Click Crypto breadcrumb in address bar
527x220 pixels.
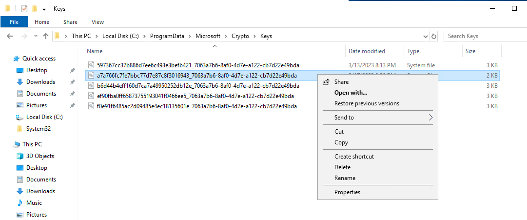(x=240, y=36)
